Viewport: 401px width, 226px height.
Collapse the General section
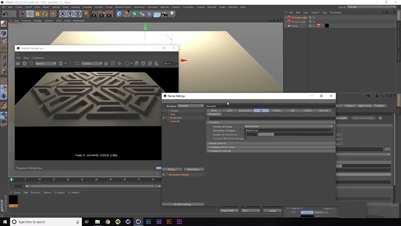tap(209, 122)
